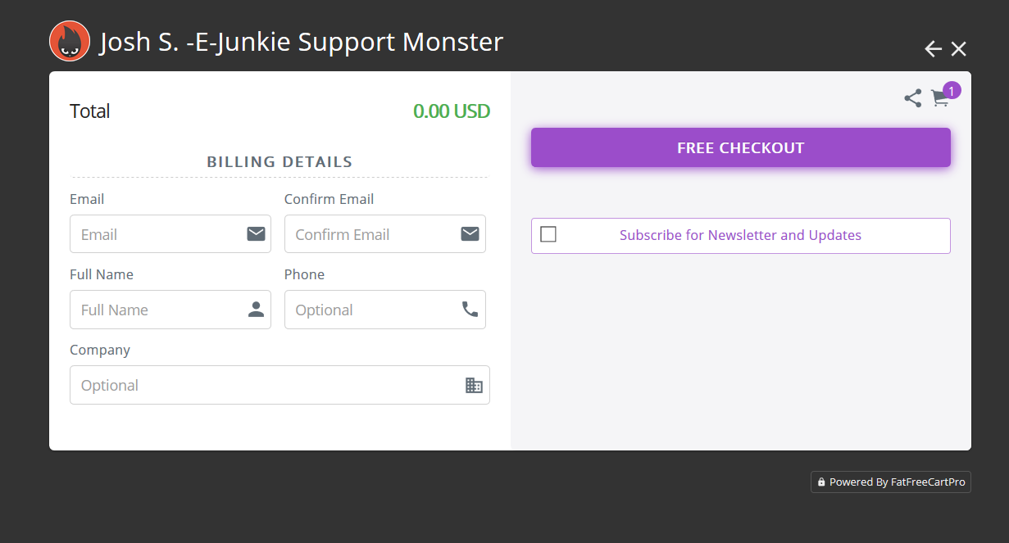Click the person icon in Full Name

click(x=256, y=310)
